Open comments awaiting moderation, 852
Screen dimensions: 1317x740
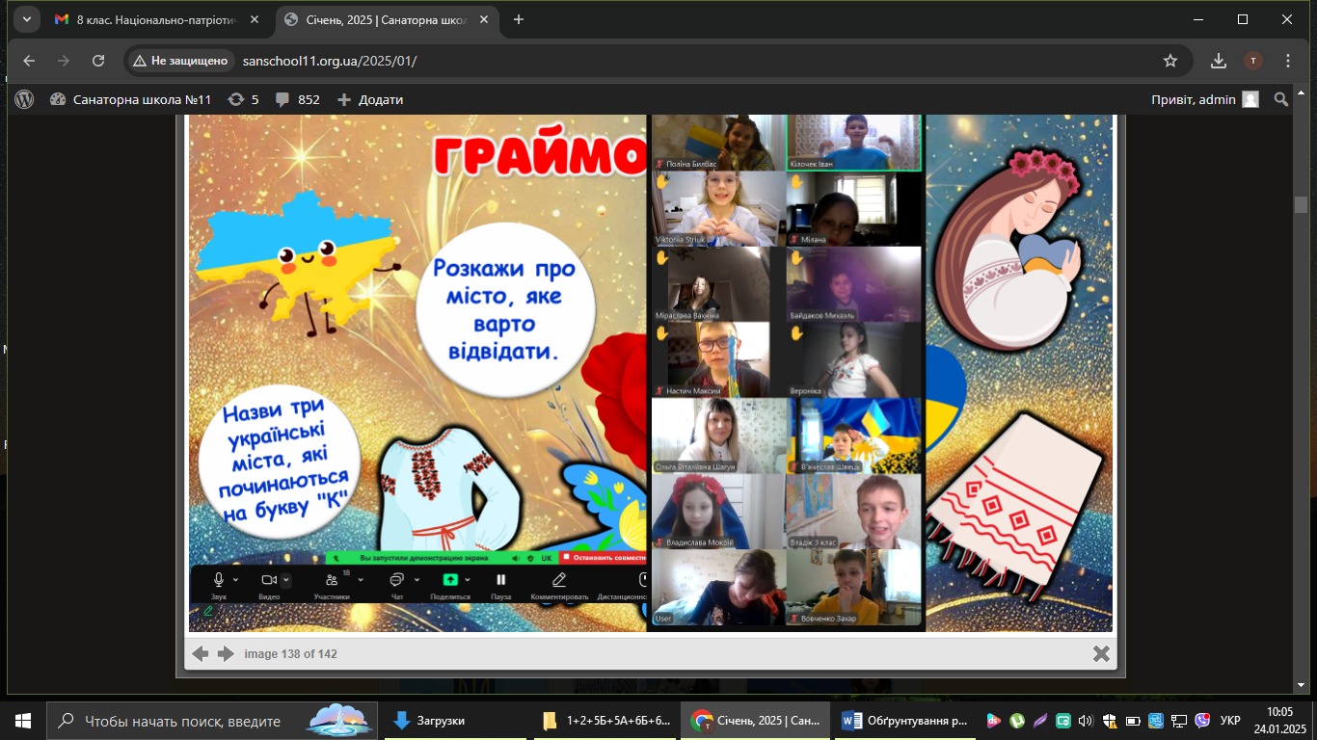[x=297, y=99]
